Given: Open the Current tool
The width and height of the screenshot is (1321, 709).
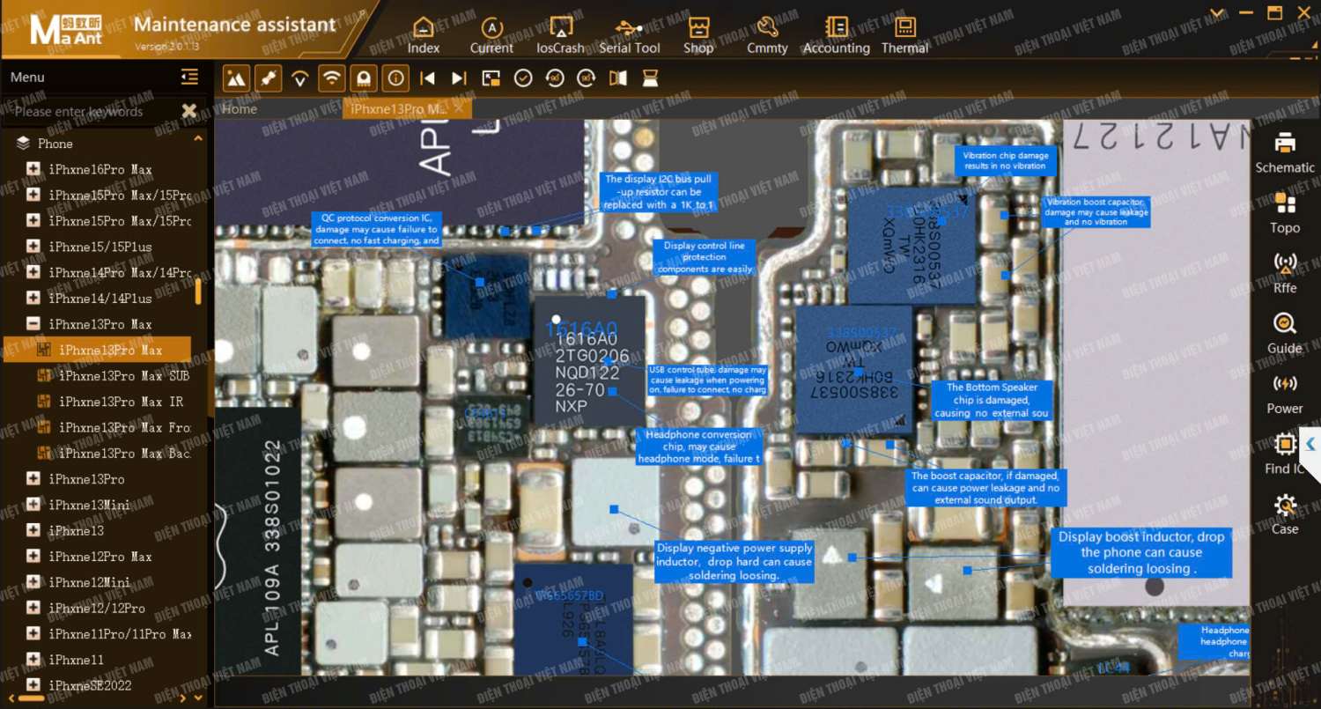Looking at the screenshot, I should [x=491, y=35].
